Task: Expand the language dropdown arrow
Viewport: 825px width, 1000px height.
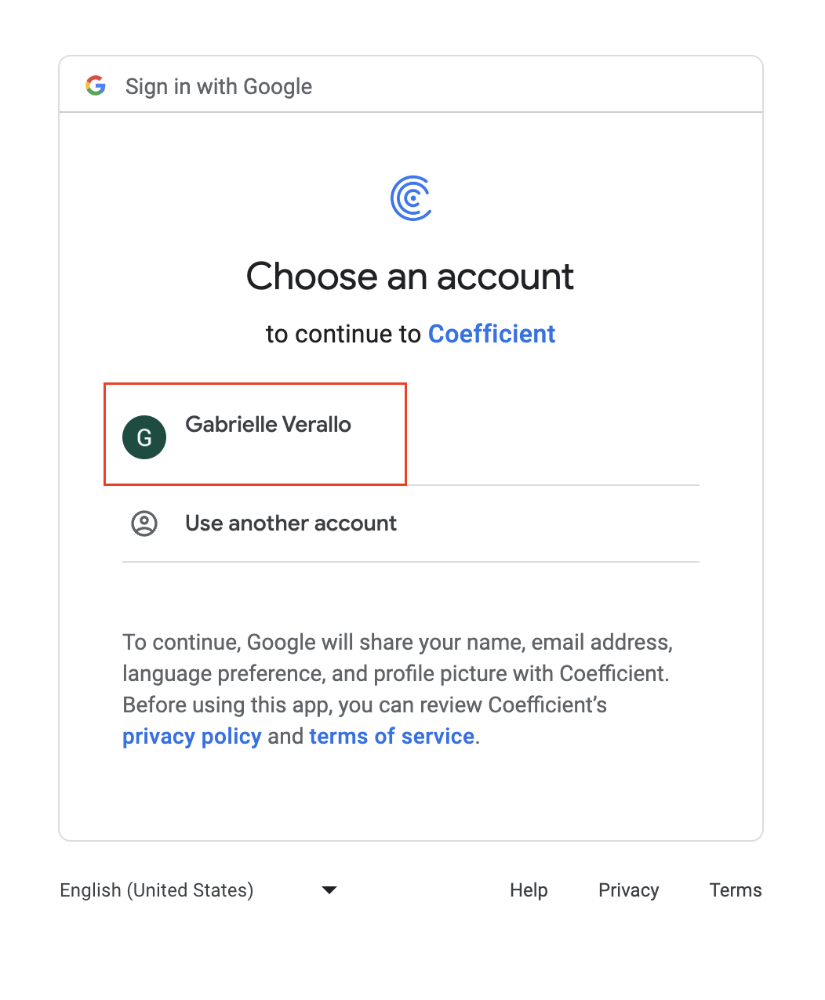Action: (329, 889)
